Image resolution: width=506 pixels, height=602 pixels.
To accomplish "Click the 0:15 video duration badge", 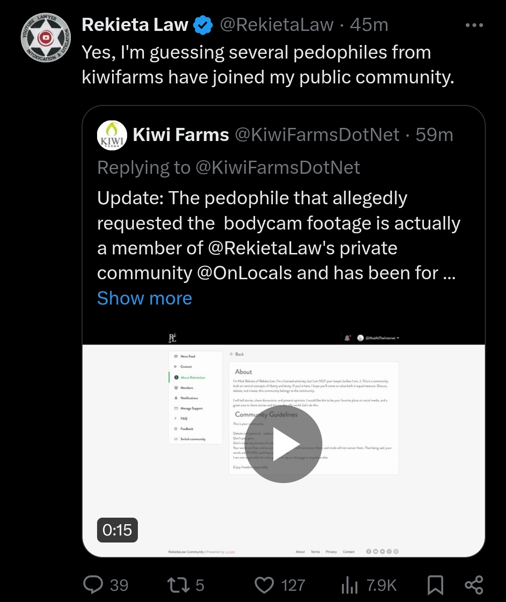I will click(117, 530).
